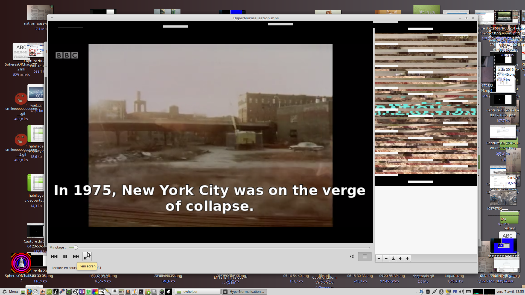The height and width of the screenshot is (295, 525).
Task: Pause the video playback
Action: [x=65, y=256]
